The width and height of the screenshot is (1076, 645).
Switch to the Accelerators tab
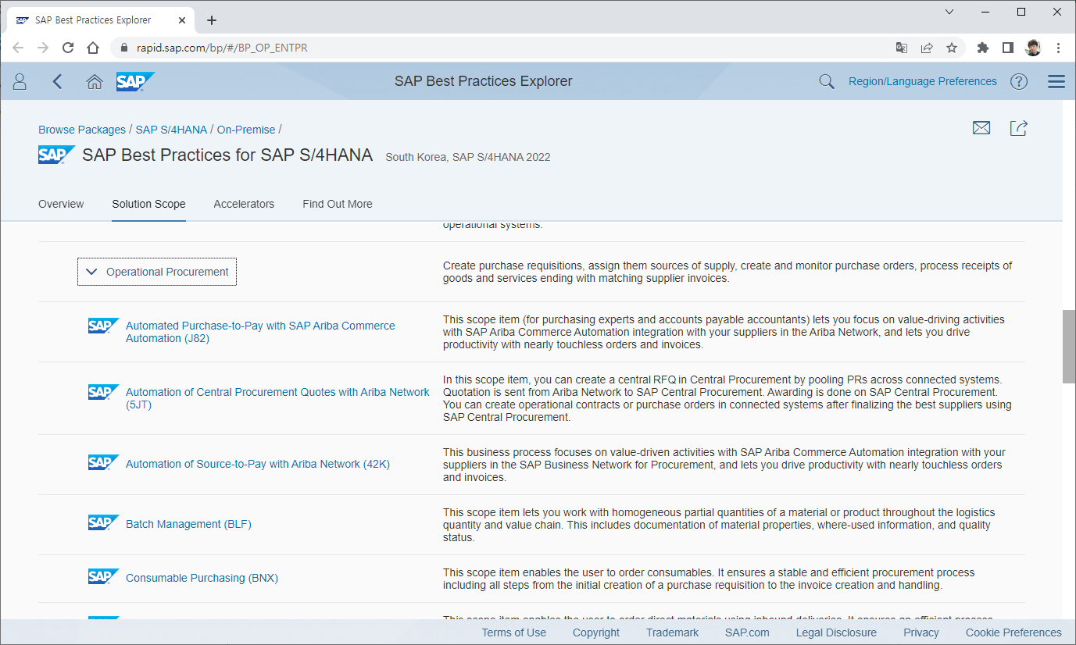tap(244, 204)
